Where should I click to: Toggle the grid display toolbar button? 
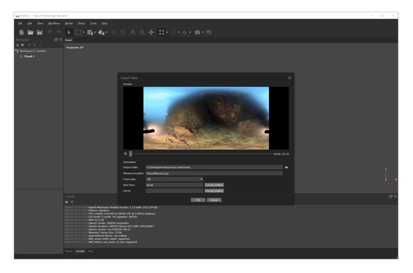click(x=174, y=32)
